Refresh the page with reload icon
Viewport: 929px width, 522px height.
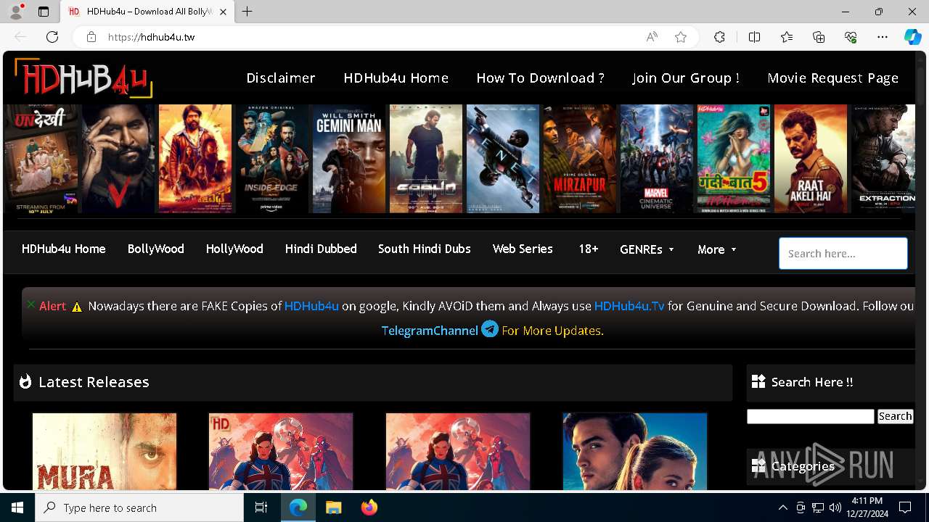click(52, 37)
